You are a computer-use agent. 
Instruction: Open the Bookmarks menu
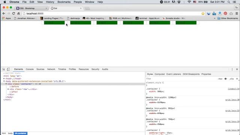pyautogui.click(x=64, y=2)
